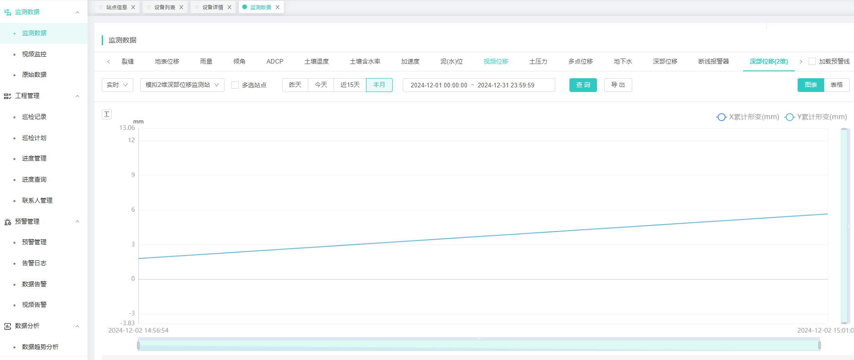
Task: Open the 实时 data type dropdown
Action: (x=117, y=85)
